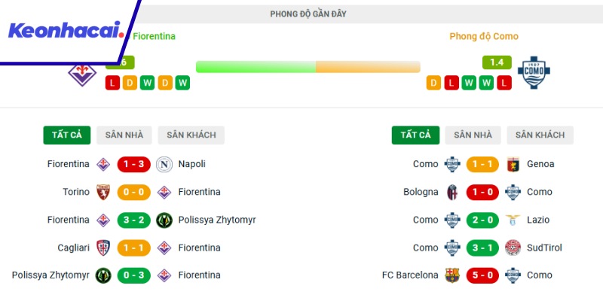Click Como's 1.4 form rating badge
Image resolution: width=603 pixels, height=301 pixels.
(x=497, y=62)
